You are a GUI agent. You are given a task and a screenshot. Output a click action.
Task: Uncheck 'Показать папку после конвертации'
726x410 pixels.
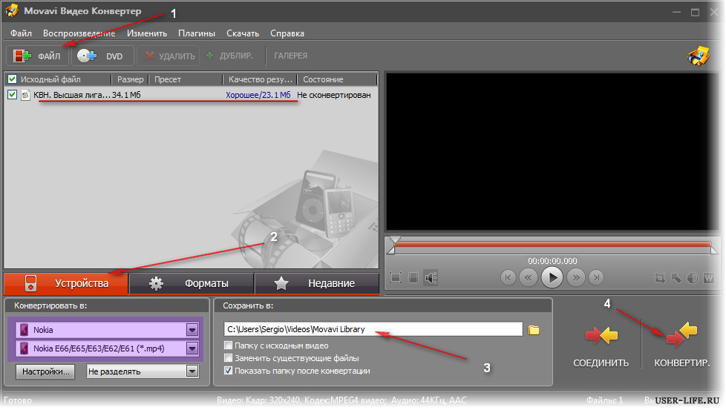click(229, 371)
